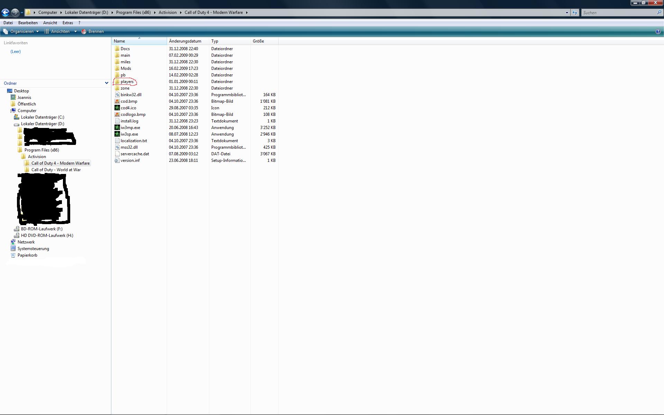Sort by the Änderungsdatum column header

click(x=185, y=41)
